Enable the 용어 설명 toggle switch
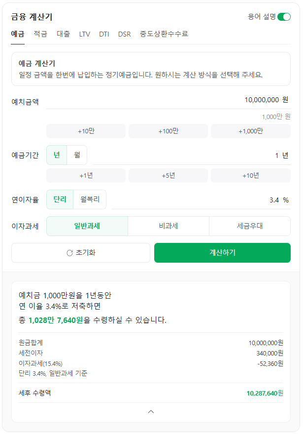This screenshot has height=434, width=303. [x=284, y=16]
